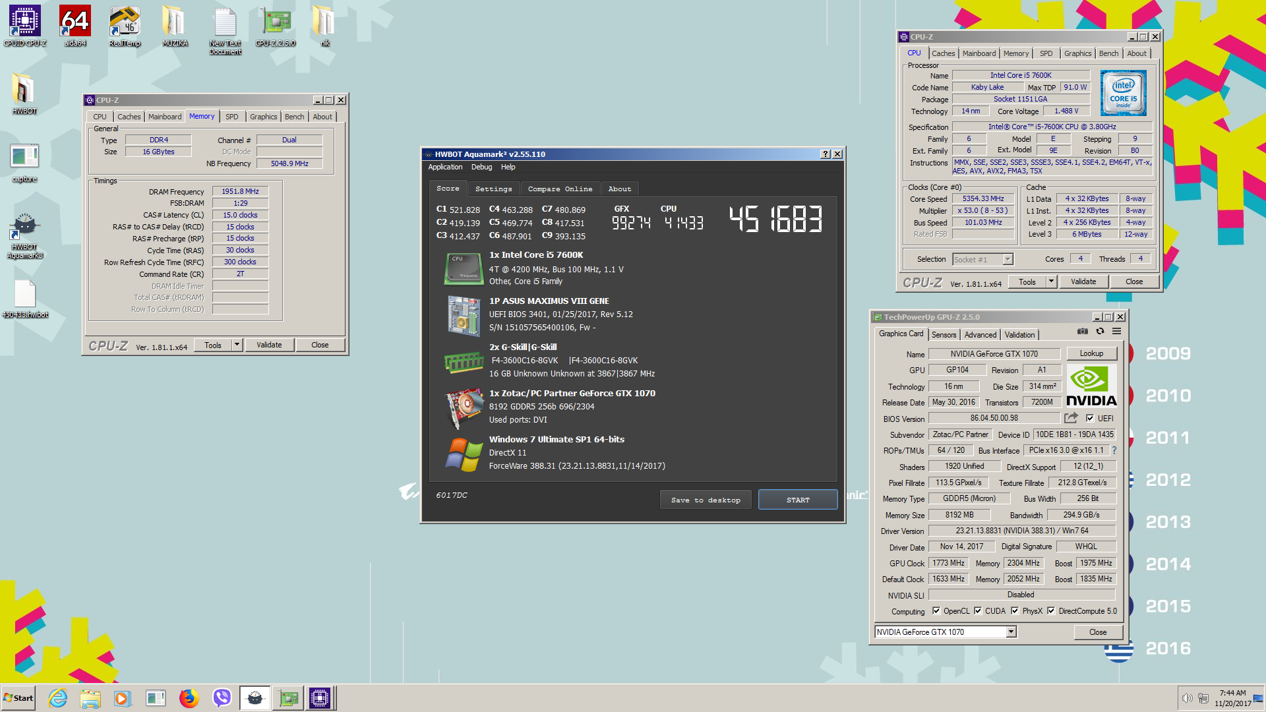Open the Application menu in Aquamark
This screenshot has width=1266, height=712.
445,167
